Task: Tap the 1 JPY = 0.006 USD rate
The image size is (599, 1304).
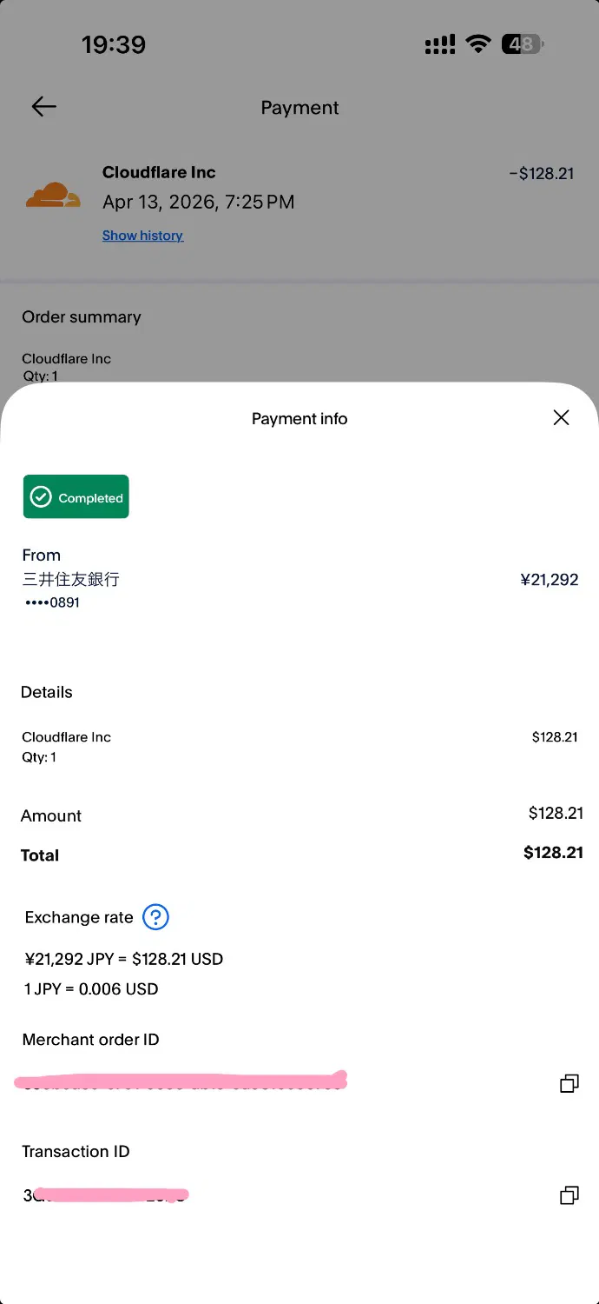Action: (91, 989)
